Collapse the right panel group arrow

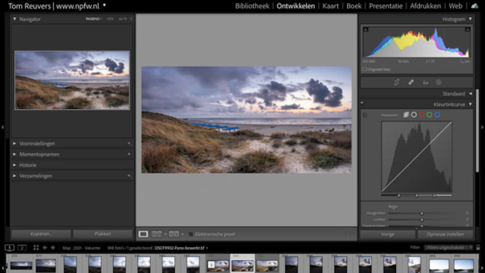(482, 127)
